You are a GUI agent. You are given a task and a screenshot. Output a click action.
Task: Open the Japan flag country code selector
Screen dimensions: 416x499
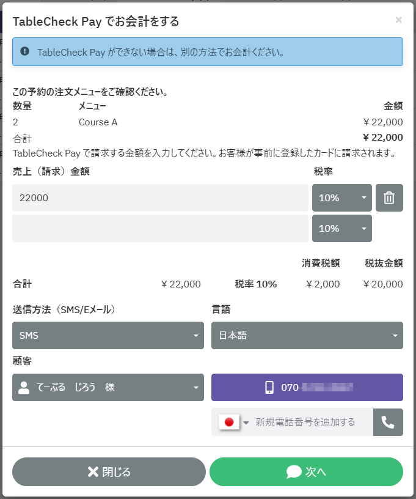point(233,422)
